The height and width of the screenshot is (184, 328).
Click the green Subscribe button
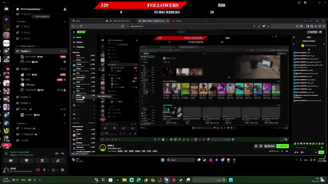coord(283,146)
